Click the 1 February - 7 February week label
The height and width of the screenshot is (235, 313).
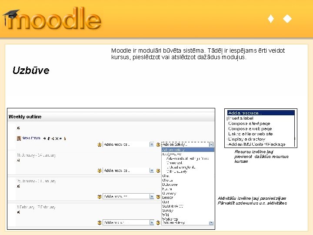(36, 207)
